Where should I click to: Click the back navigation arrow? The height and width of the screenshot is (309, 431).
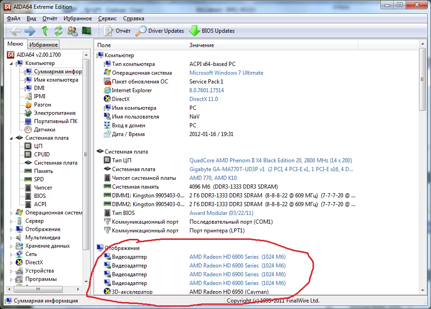click(x=15, y=31)
